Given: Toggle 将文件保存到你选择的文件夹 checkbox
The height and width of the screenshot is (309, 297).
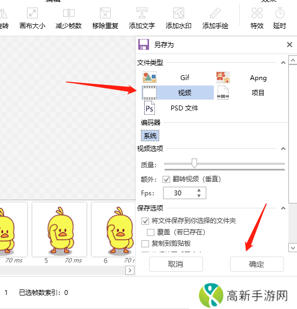Looking at the screenshot, I should (145, 221).
